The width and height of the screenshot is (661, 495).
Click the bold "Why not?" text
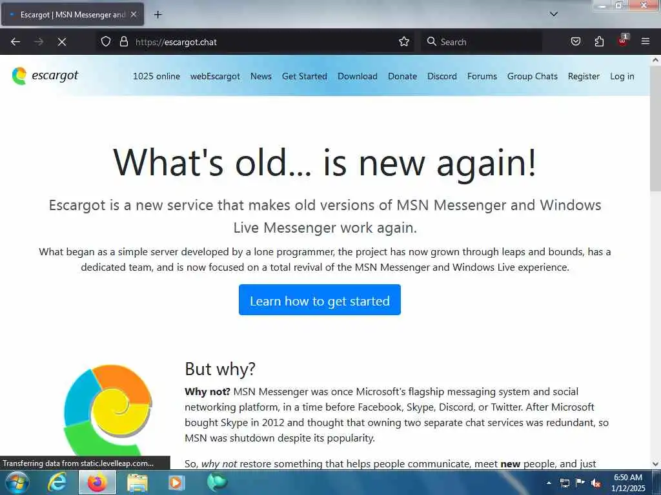point(207,392)
